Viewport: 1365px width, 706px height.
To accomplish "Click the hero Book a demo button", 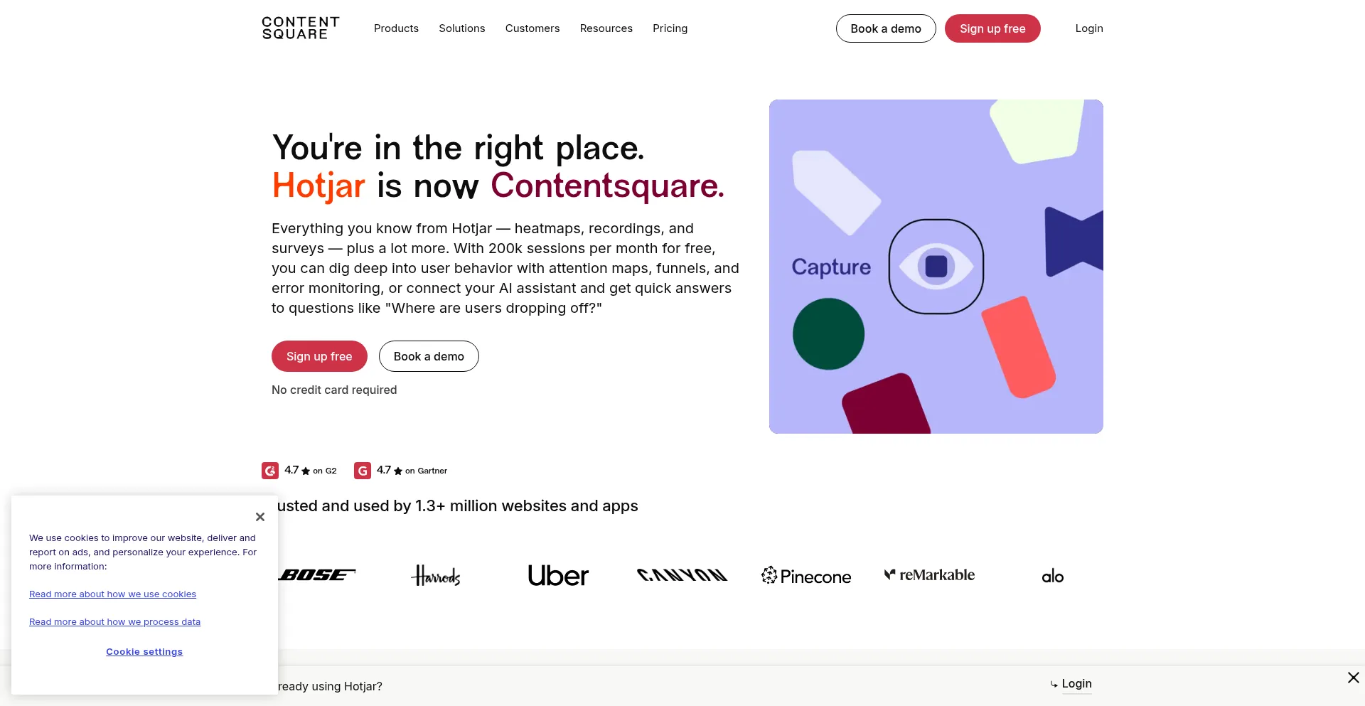I will tap(429, 356).
